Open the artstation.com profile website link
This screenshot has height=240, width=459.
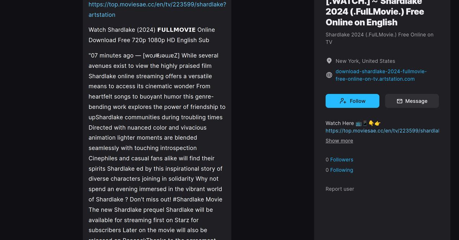381,75
